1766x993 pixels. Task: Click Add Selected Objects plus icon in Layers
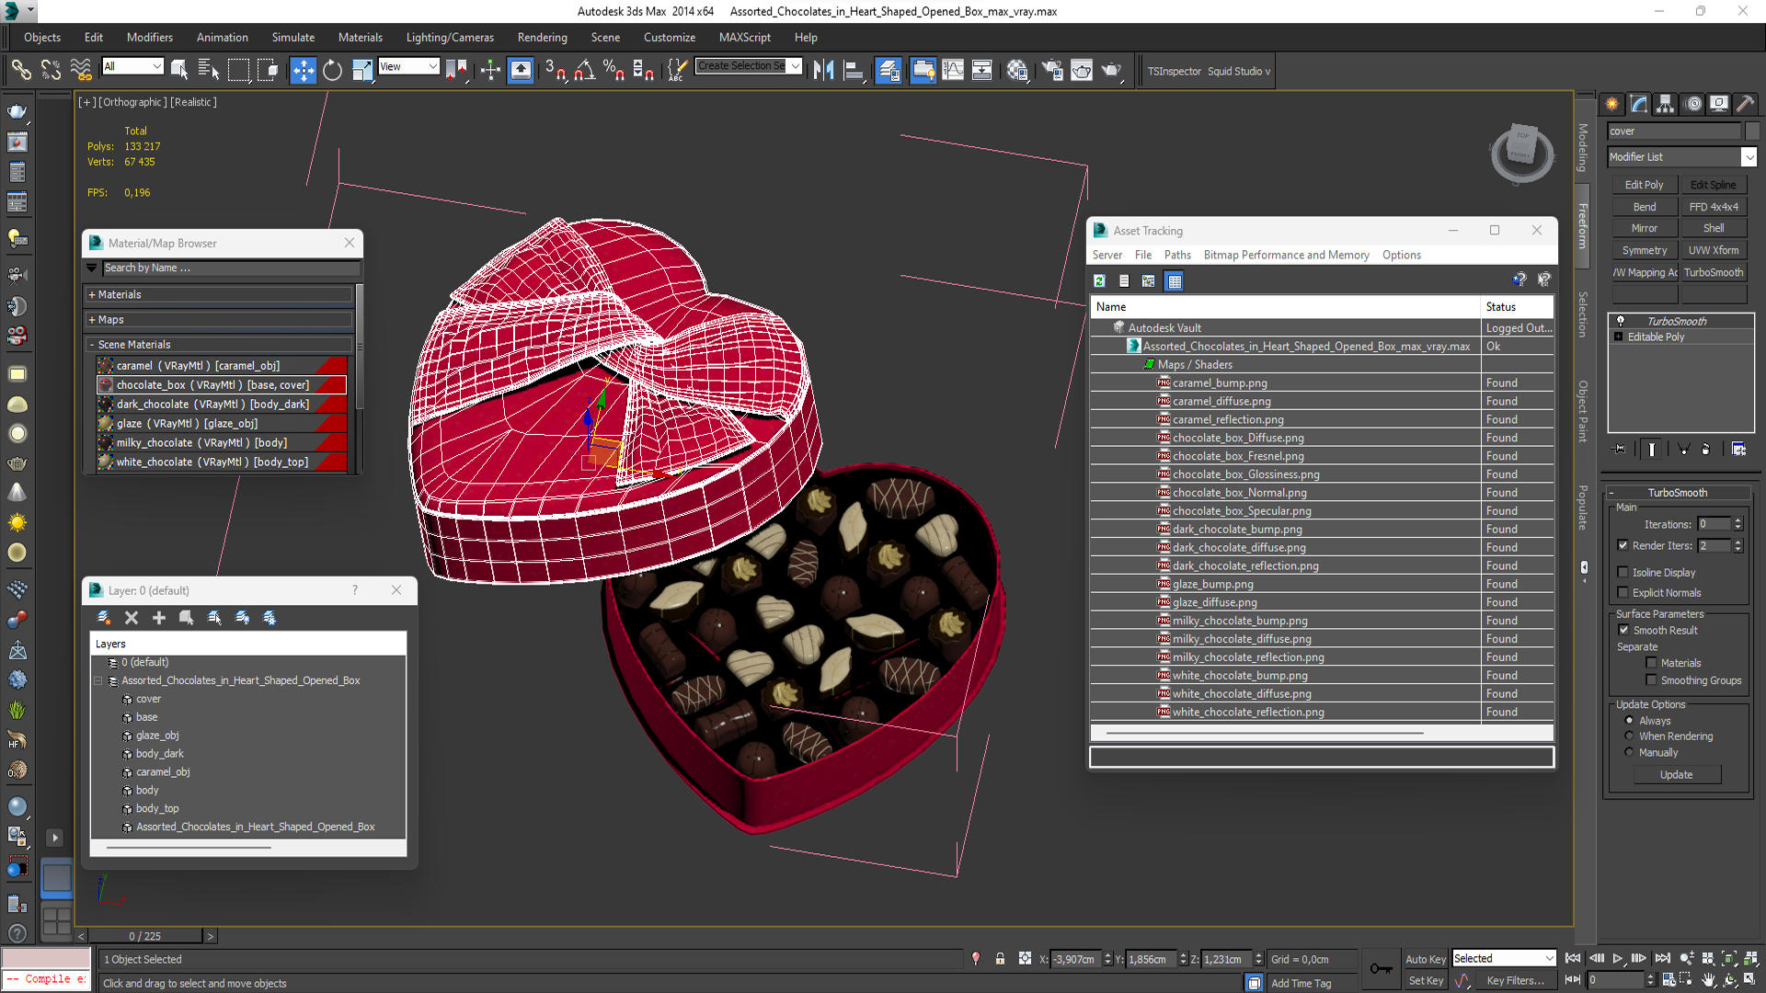click(159, 618)
